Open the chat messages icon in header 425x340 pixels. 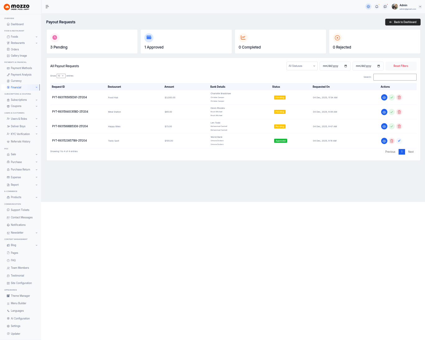pyautogui.click(x=385, y=7)
